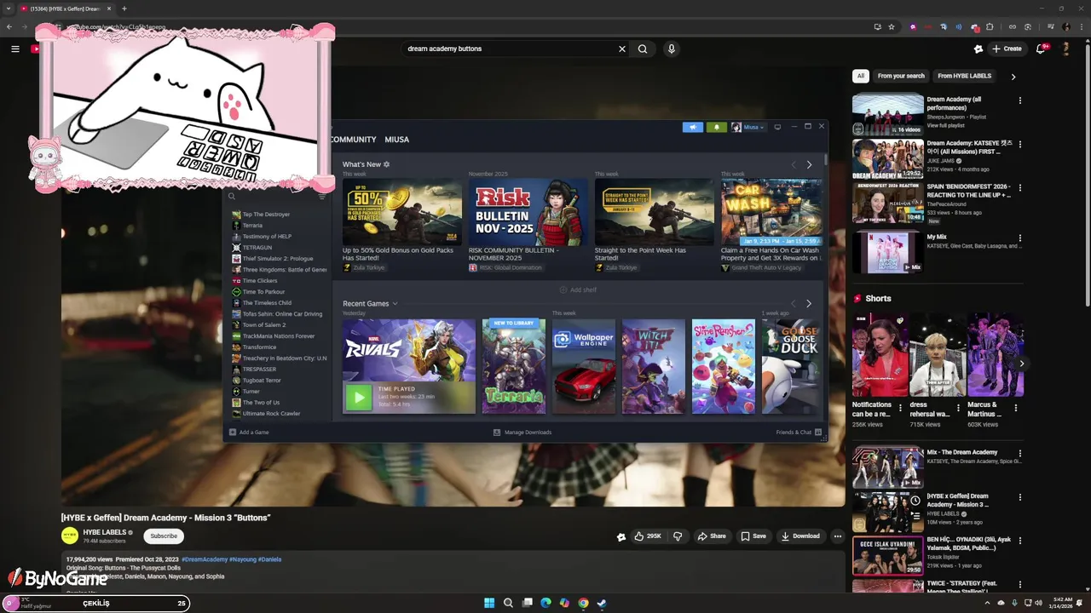Click Add shelf in Steam library
The image size is (1091, 613).
point(578,290)
